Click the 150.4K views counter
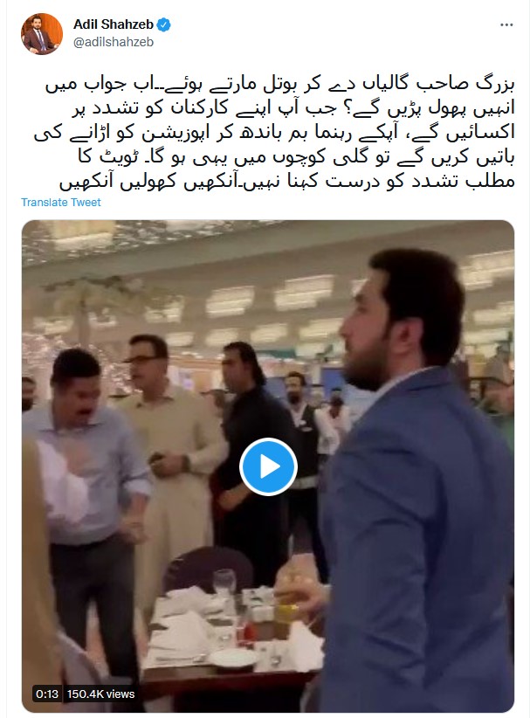Image resolution: width=530 pixels, height=718 pixels. click(x=100, y=694)
